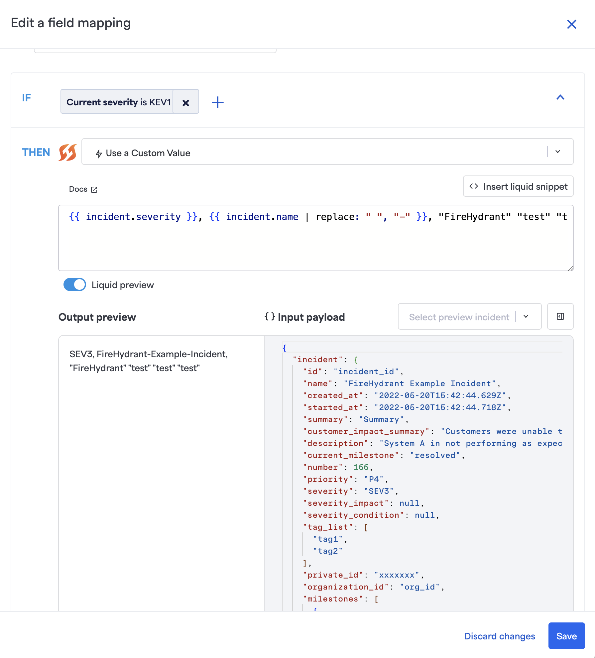This screenshot has width=595, height=658.
Task: Open the Use a Custom Value dropdown
Action: pyautogui.click(x=327, y=152)
